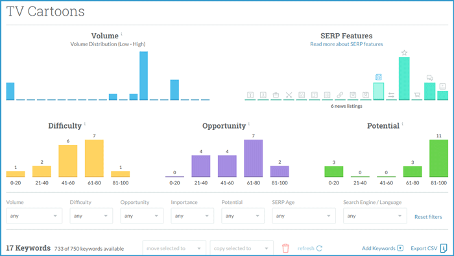Open the info tooltip beside Potential
Image resolution: width=454 pixels, height=256 pixels.
coord(403,124)
